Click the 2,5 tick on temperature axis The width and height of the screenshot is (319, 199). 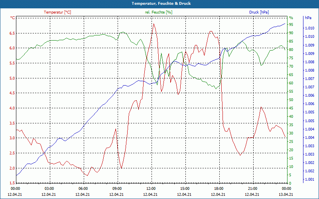(12, 153)
